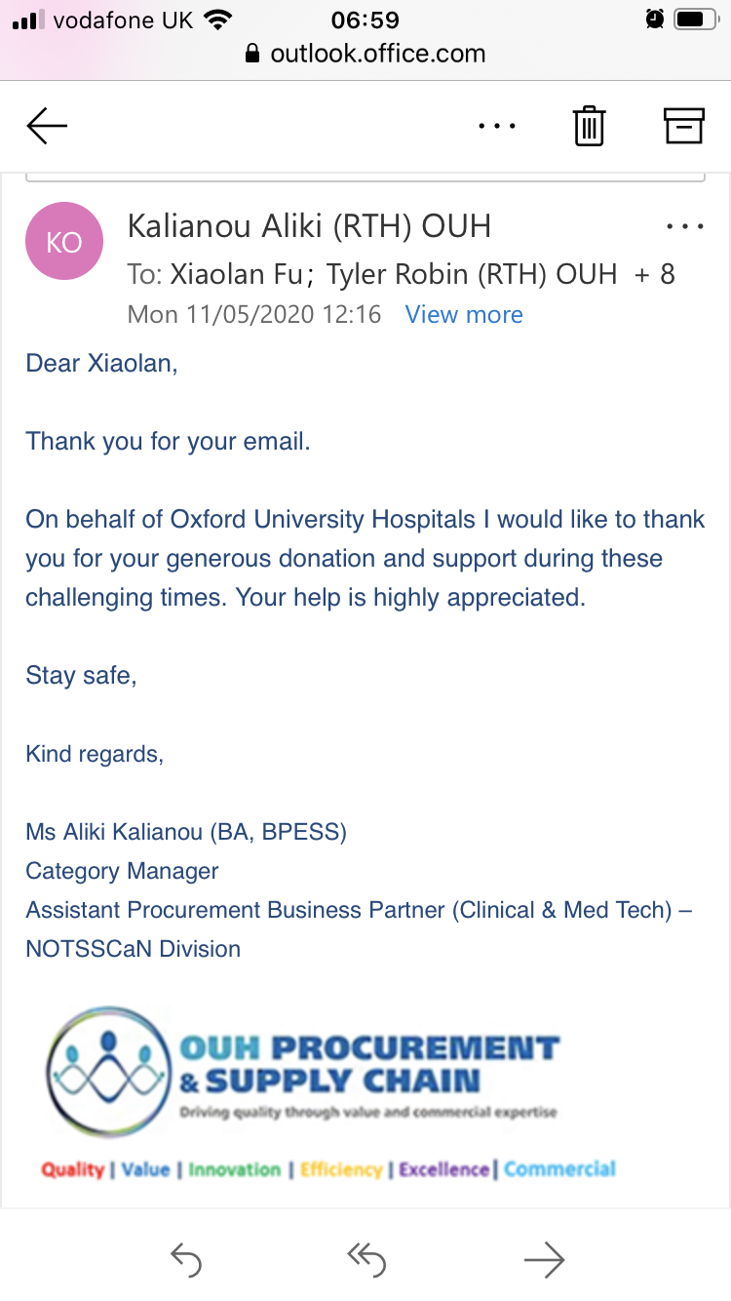This screenshot has height=1301, width=731.
Task: Open message actions menu beside sender name
Action: coord(683,226)
